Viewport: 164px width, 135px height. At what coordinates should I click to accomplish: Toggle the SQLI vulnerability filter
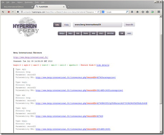[x=70, y=33]
